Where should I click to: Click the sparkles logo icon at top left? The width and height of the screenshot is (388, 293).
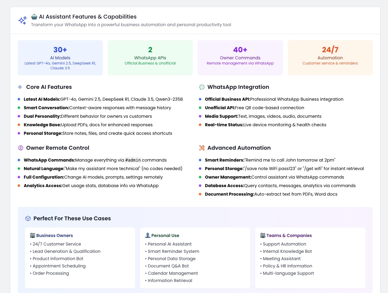pyautogui.click(x=22, y=20)
